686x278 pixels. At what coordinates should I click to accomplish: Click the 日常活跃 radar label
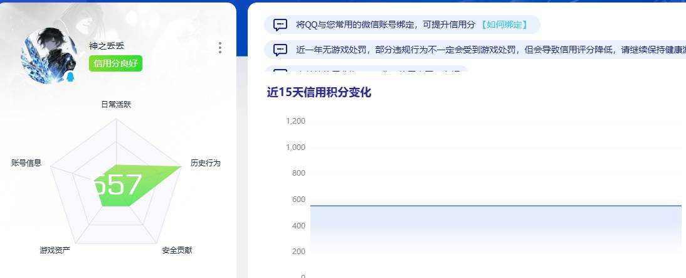point(116,104)
